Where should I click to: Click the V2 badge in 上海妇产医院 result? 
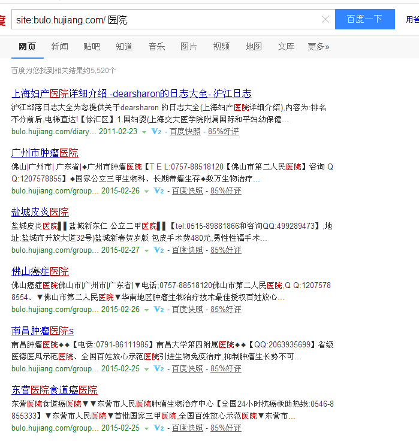coord(156,131)
